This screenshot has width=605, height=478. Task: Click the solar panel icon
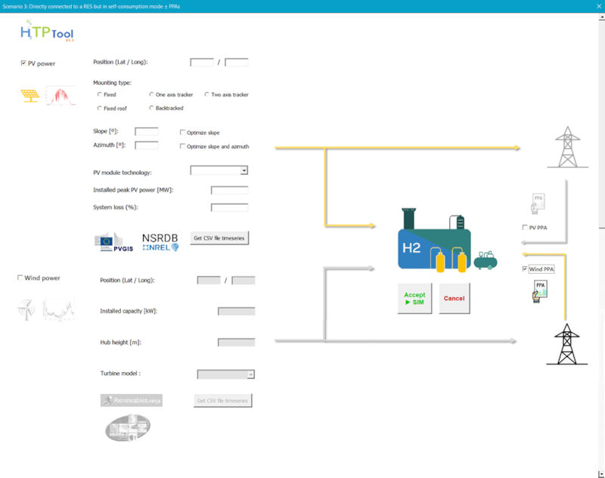pos(30,96)
